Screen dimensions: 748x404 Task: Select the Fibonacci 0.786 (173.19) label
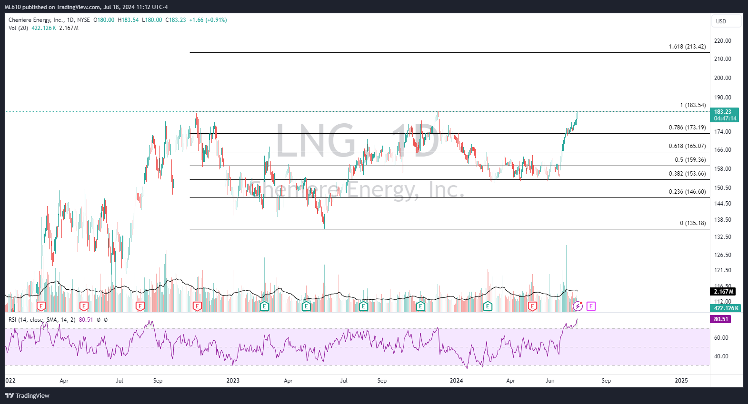pos(687,128)
